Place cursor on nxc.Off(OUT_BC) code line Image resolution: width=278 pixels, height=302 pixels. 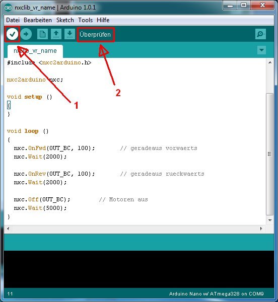(42, 199)
